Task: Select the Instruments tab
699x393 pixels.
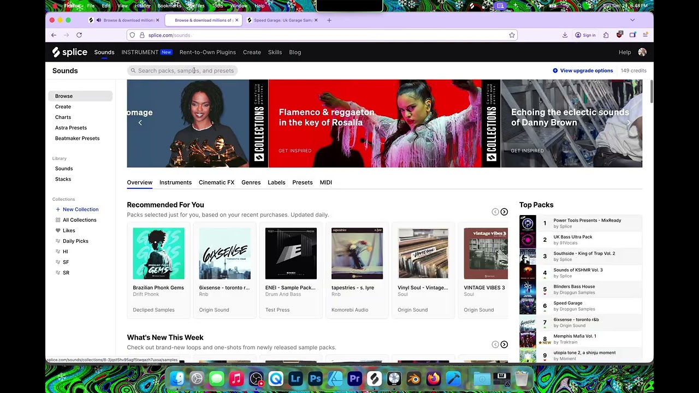Action: click(175, 182)
